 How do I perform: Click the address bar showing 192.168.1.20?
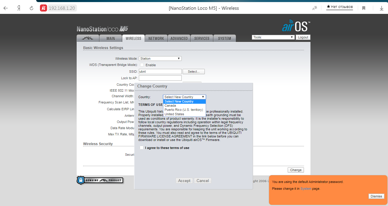coord(62,8)
